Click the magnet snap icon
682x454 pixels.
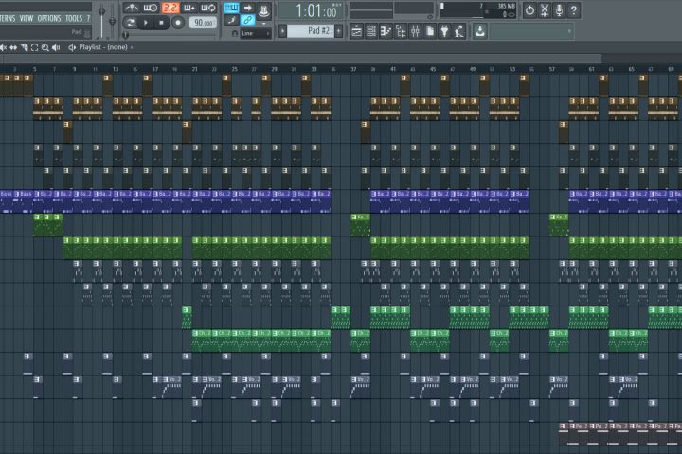coord(235,33)
